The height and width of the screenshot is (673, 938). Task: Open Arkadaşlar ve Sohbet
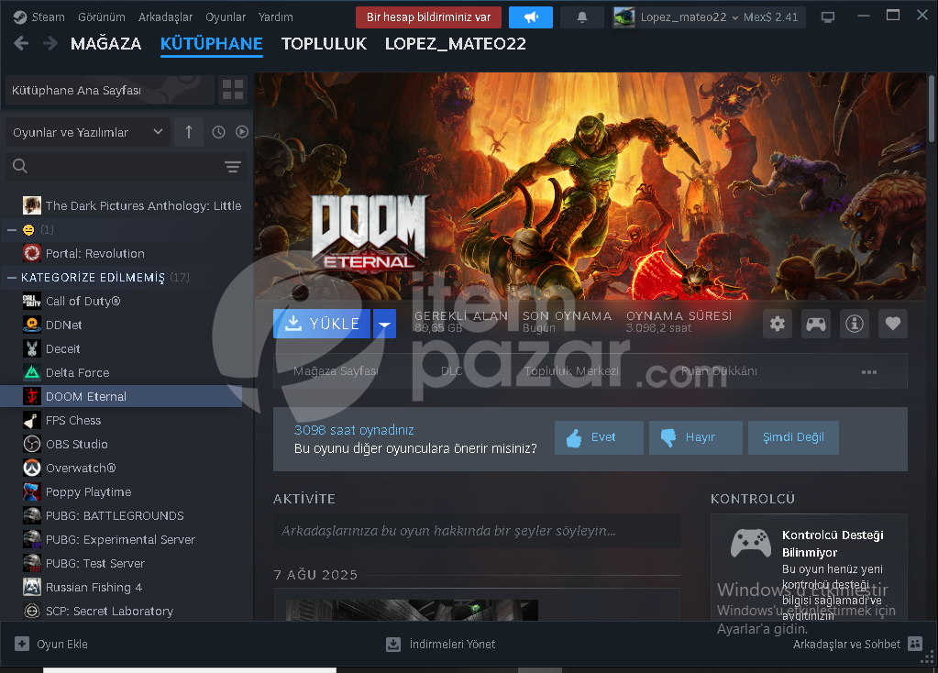click(857, 645)
